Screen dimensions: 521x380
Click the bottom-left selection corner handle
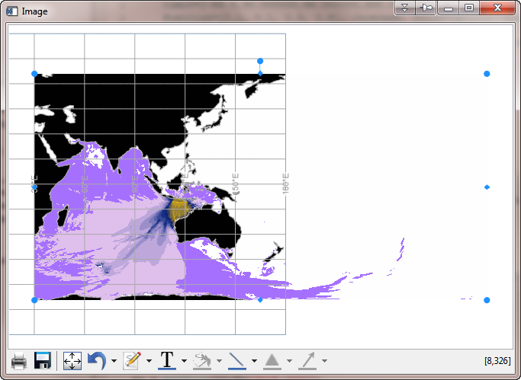tap(34, 300)
